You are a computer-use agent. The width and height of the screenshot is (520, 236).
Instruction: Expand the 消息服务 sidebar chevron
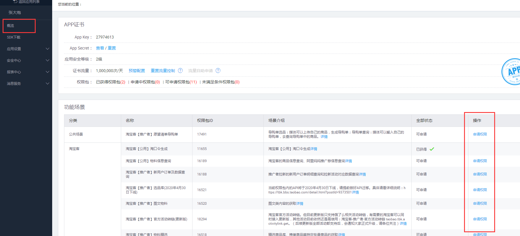click(x=48, y=83)
